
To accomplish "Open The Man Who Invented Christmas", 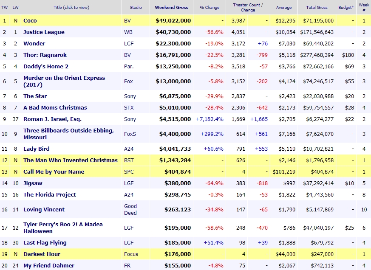I will 70,160.
